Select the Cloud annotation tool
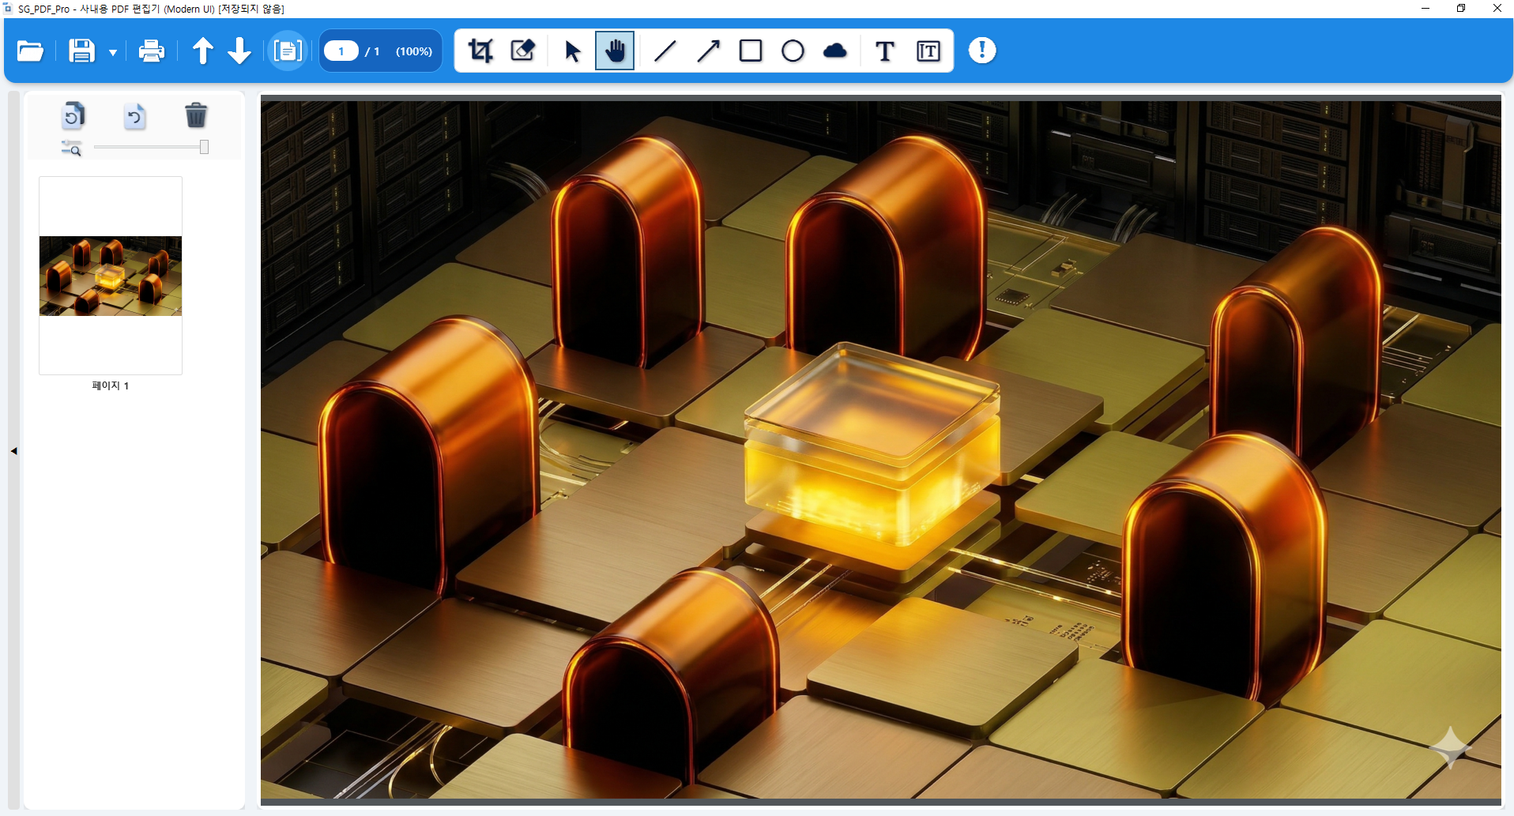This screenshot has width=1514, height=816. 835,51
